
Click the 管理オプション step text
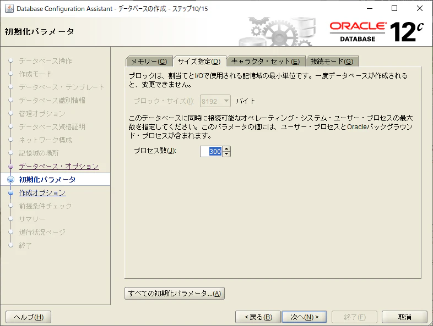(x=42, y=114)
